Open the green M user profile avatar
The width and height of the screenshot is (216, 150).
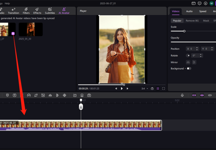(x=211, y=3)
